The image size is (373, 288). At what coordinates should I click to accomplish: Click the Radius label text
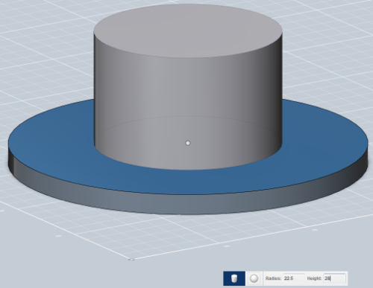(x=273, y=278)
